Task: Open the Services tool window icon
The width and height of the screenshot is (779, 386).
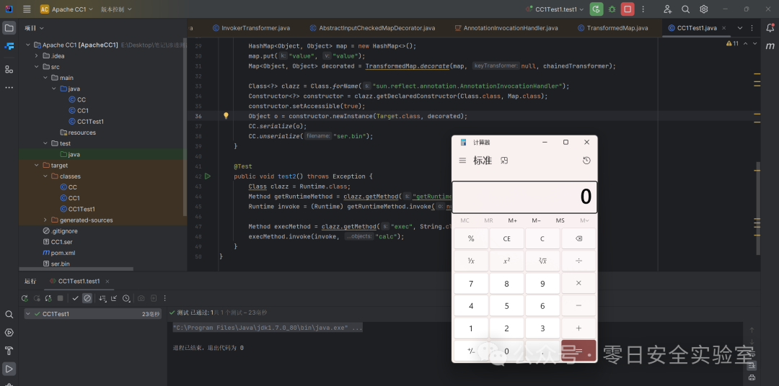Action: [x=9, y=333]
